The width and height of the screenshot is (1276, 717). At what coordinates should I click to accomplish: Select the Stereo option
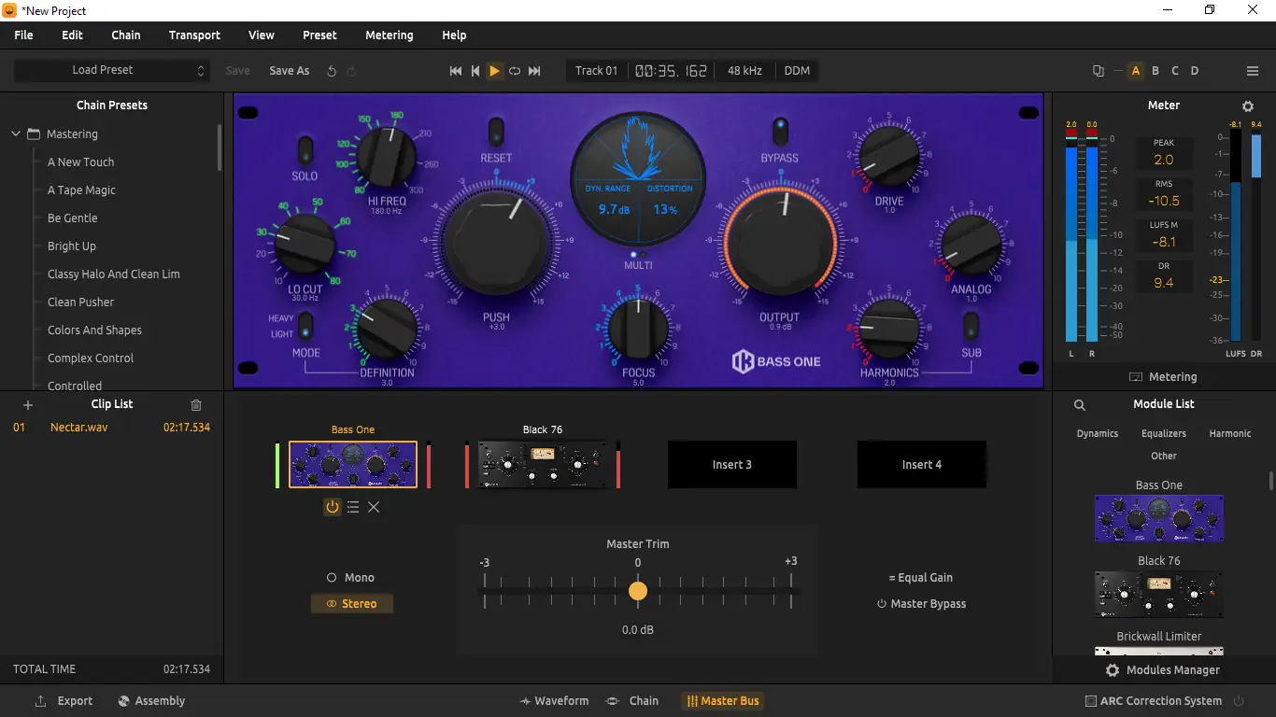352,604
